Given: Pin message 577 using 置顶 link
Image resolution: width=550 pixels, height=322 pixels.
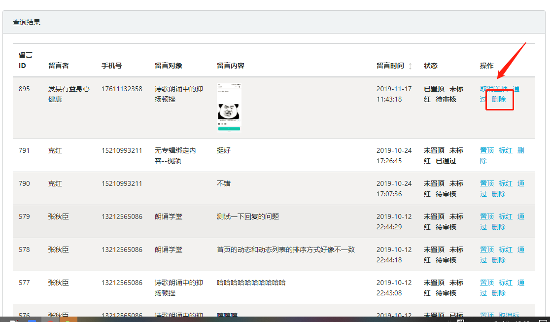Looking at the screenshot, I should [487, 283].
